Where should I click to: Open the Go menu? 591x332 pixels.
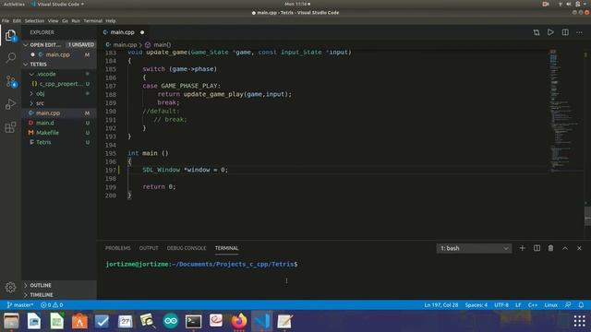(65, 20)
